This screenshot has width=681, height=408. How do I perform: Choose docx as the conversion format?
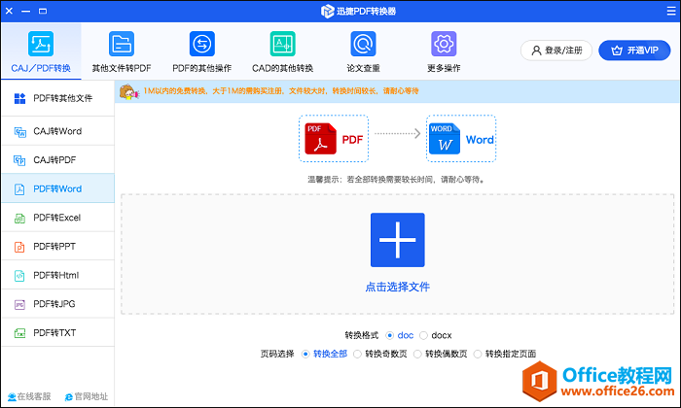coord(423,335)
